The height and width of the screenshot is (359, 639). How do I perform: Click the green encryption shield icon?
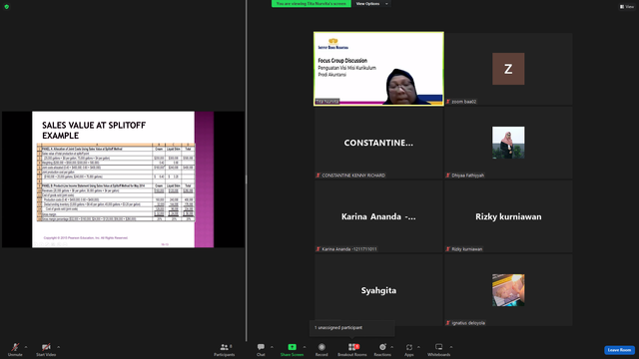tap(7, 7)
